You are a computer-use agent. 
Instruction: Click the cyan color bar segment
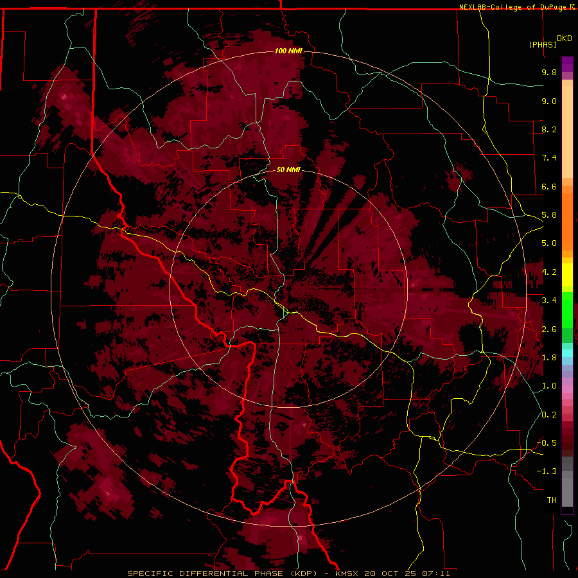567,353
